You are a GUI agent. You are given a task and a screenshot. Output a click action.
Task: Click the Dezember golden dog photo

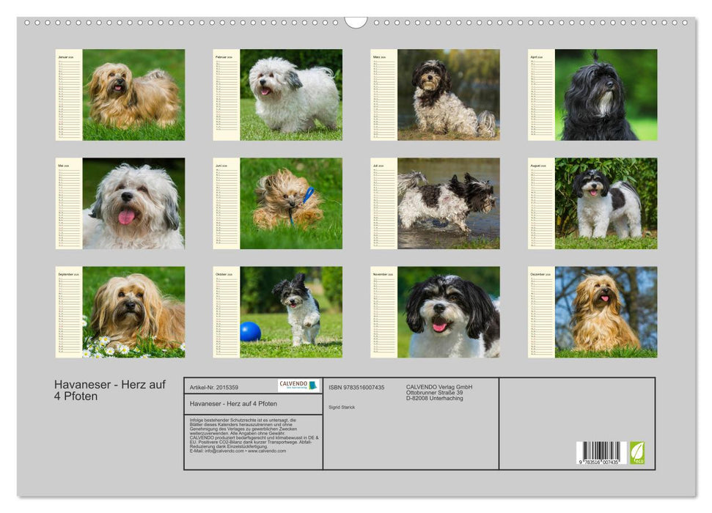point(606,311)
